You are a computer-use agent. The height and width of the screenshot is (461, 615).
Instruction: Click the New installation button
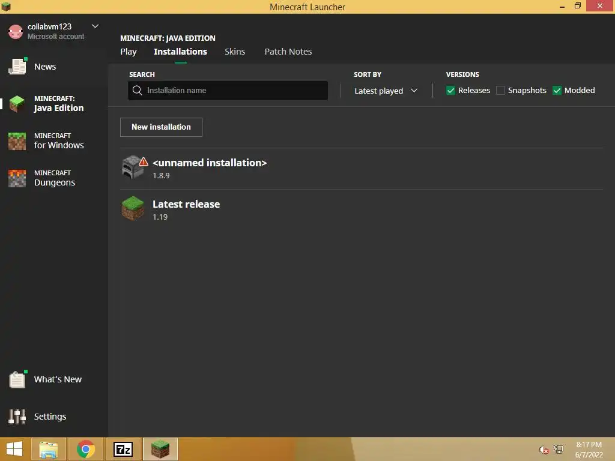(x=161, y=127)
